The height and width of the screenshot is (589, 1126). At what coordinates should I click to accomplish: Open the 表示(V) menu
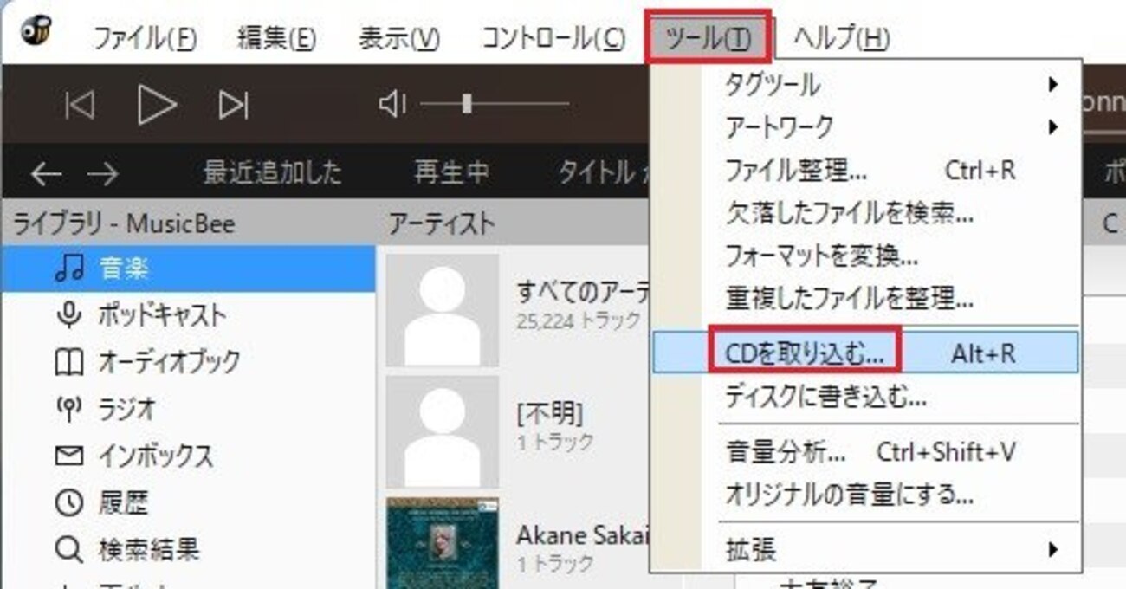pyautogui.click(x=399, y=38)
